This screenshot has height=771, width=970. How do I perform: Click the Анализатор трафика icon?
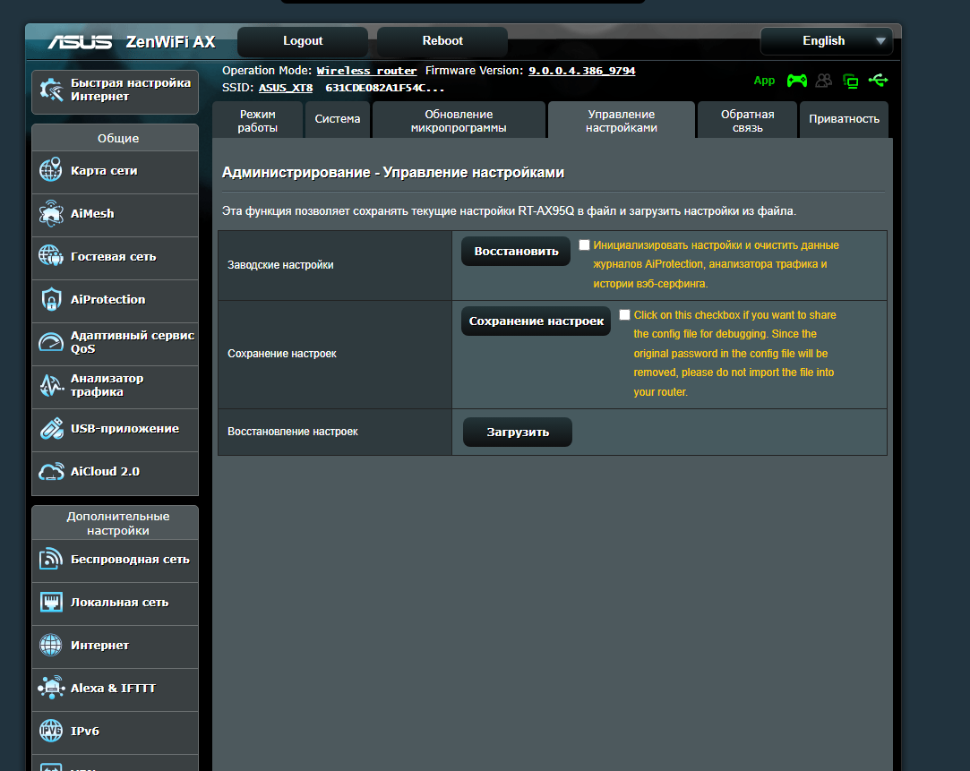tap(51, 384)
